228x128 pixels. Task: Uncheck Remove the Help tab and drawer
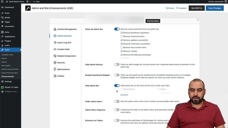[x=121, y=55]
